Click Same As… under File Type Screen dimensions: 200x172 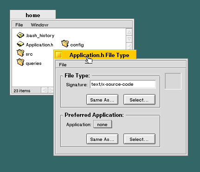pyautogui.click(x=102, y=100)
